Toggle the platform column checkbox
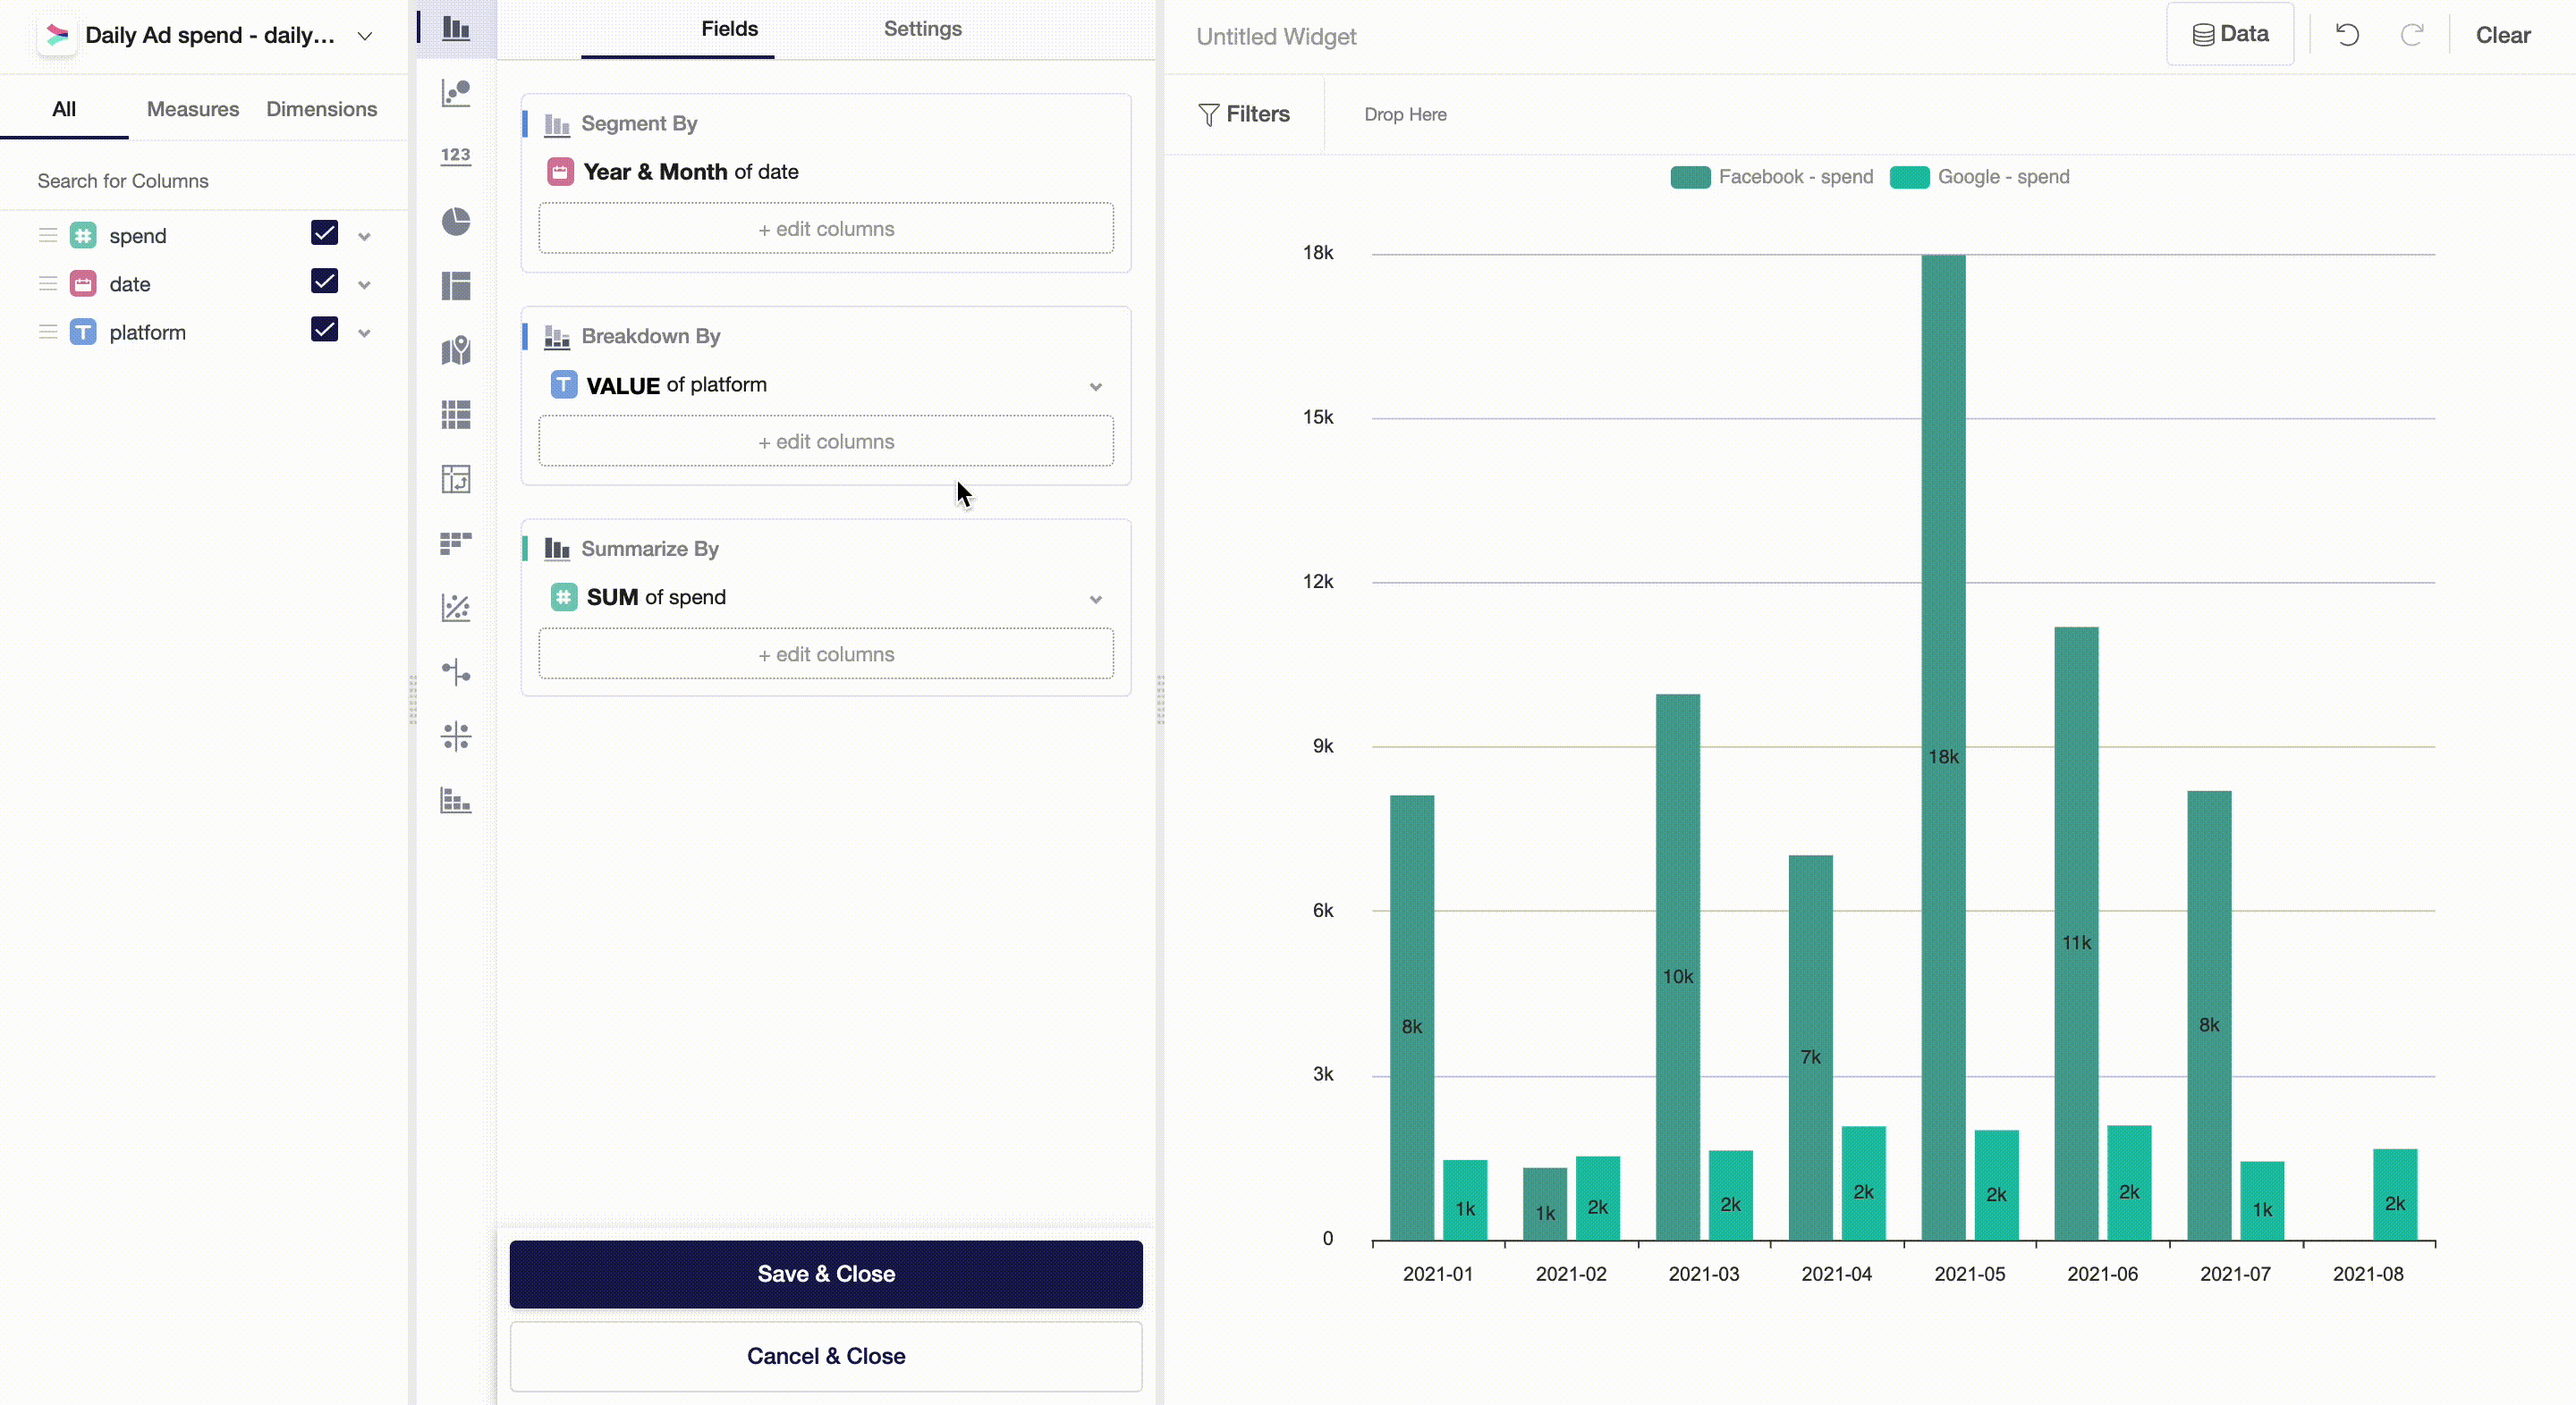This screenshot has height=1405, width=2576. [x=324, y=330]
